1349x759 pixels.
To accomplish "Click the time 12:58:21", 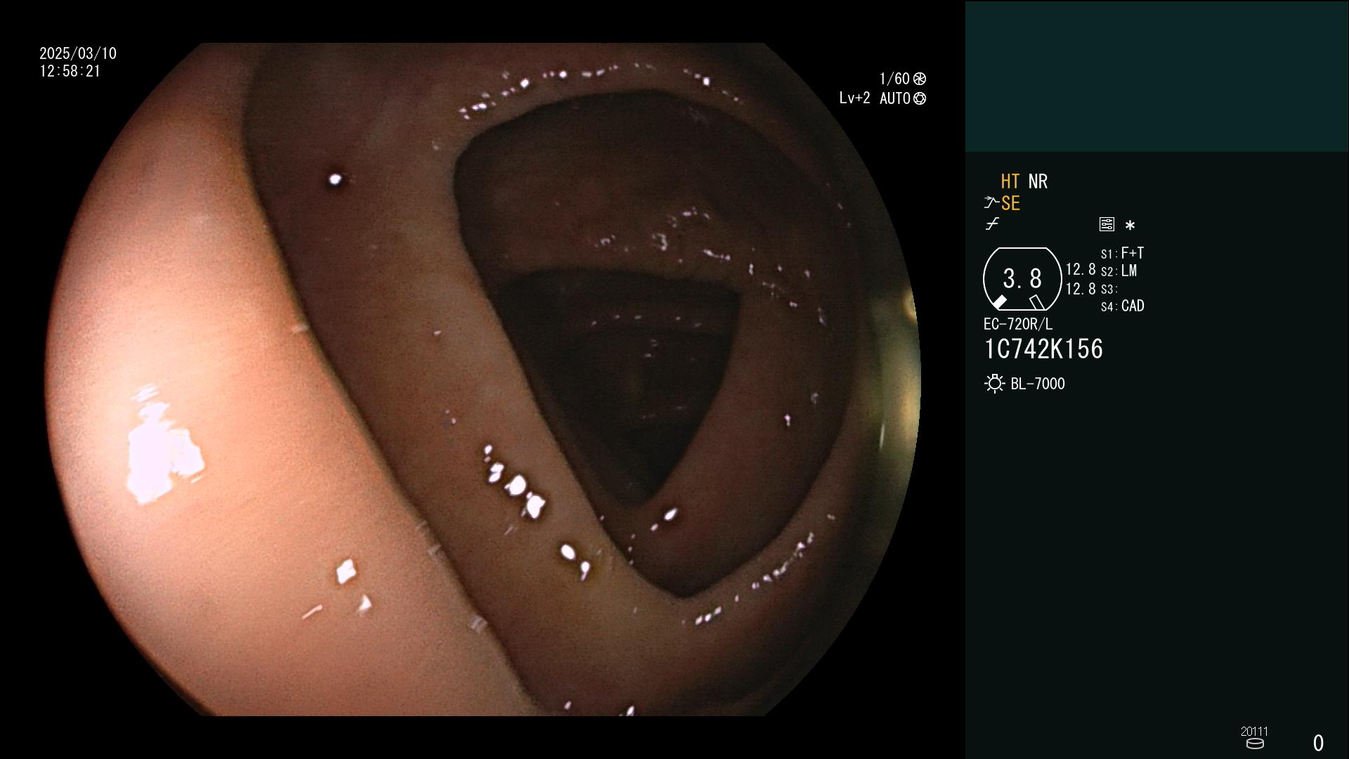I will click(70, 71).
